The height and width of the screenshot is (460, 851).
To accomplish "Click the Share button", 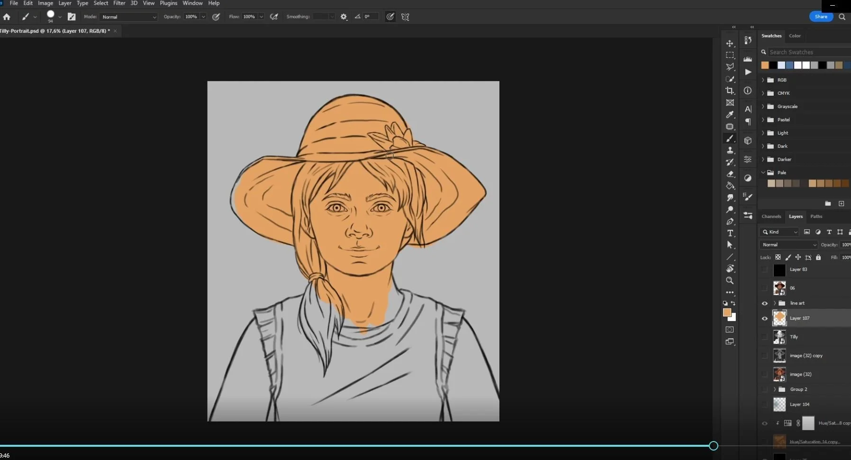I will (x=821, y=17).
